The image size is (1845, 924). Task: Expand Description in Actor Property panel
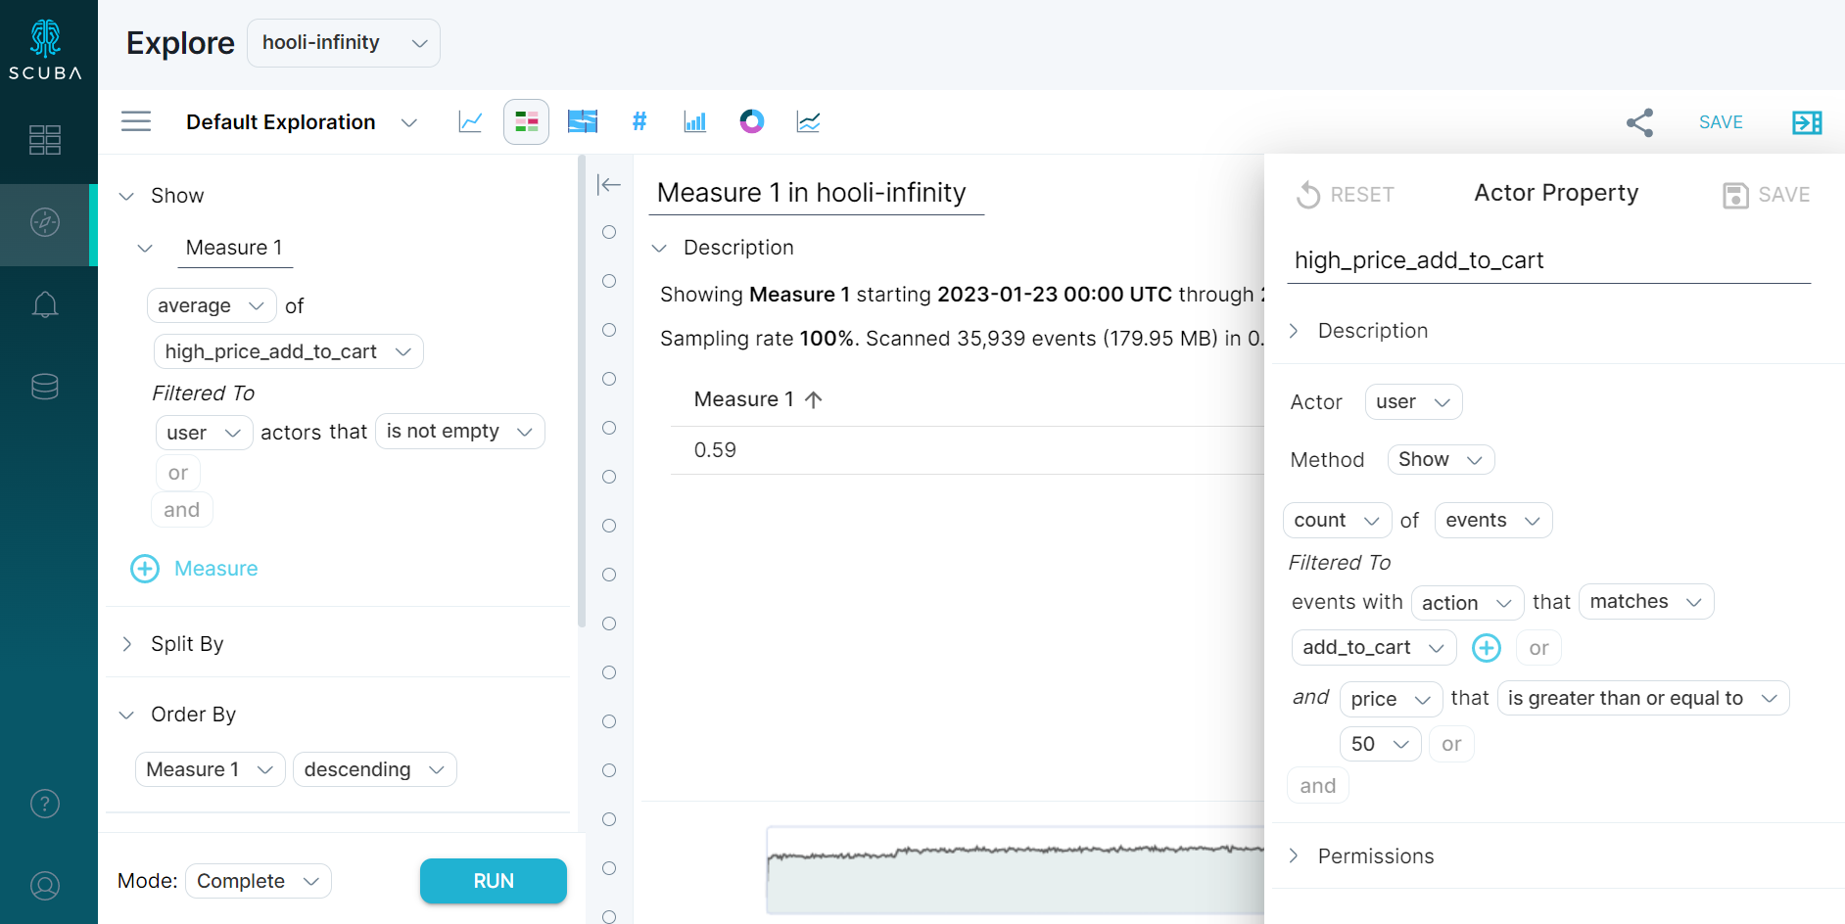[x=1294, y=331]
